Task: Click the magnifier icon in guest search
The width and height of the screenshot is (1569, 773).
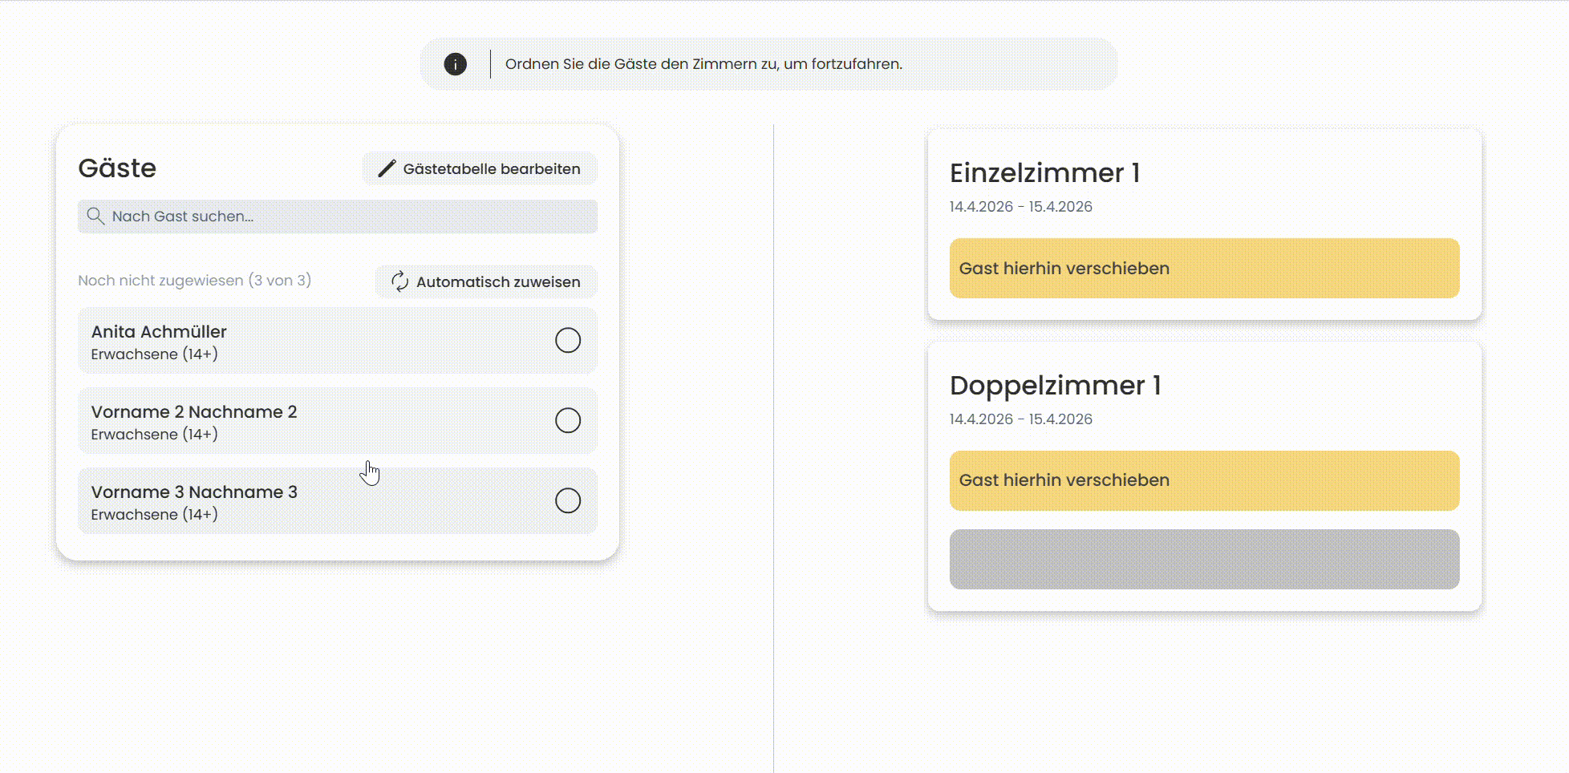Action: [x=95, y=217]
